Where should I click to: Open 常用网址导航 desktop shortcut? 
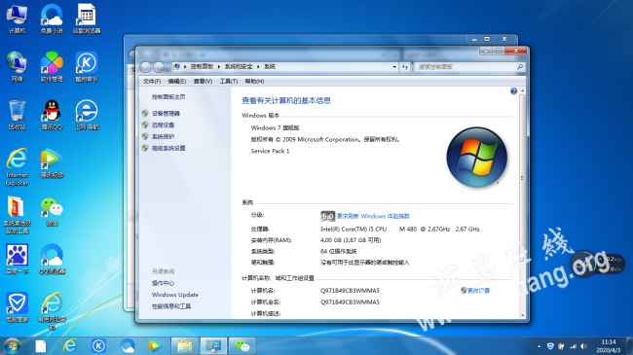point(52,311)
